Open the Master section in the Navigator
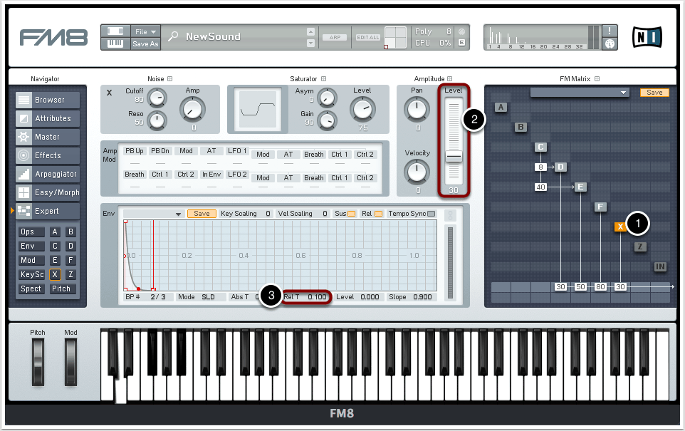 point(48,137)
